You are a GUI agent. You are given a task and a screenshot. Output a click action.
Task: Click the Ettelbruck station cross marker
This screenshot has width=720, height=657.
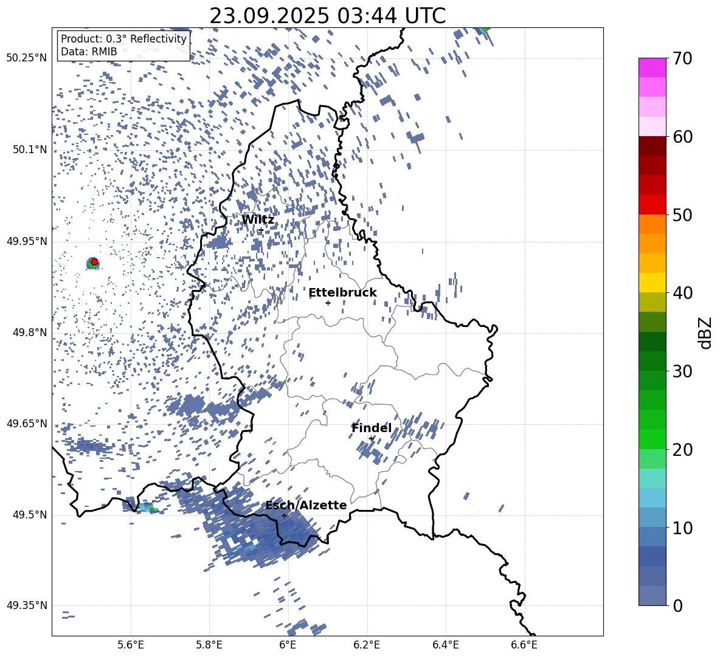328,303
